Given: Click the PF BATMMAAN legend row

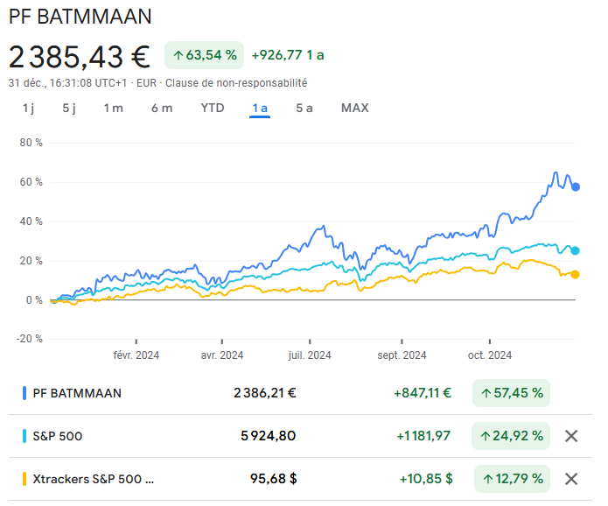Looking at the screenshot, I should pyautogui.click(x=77, y=393).
